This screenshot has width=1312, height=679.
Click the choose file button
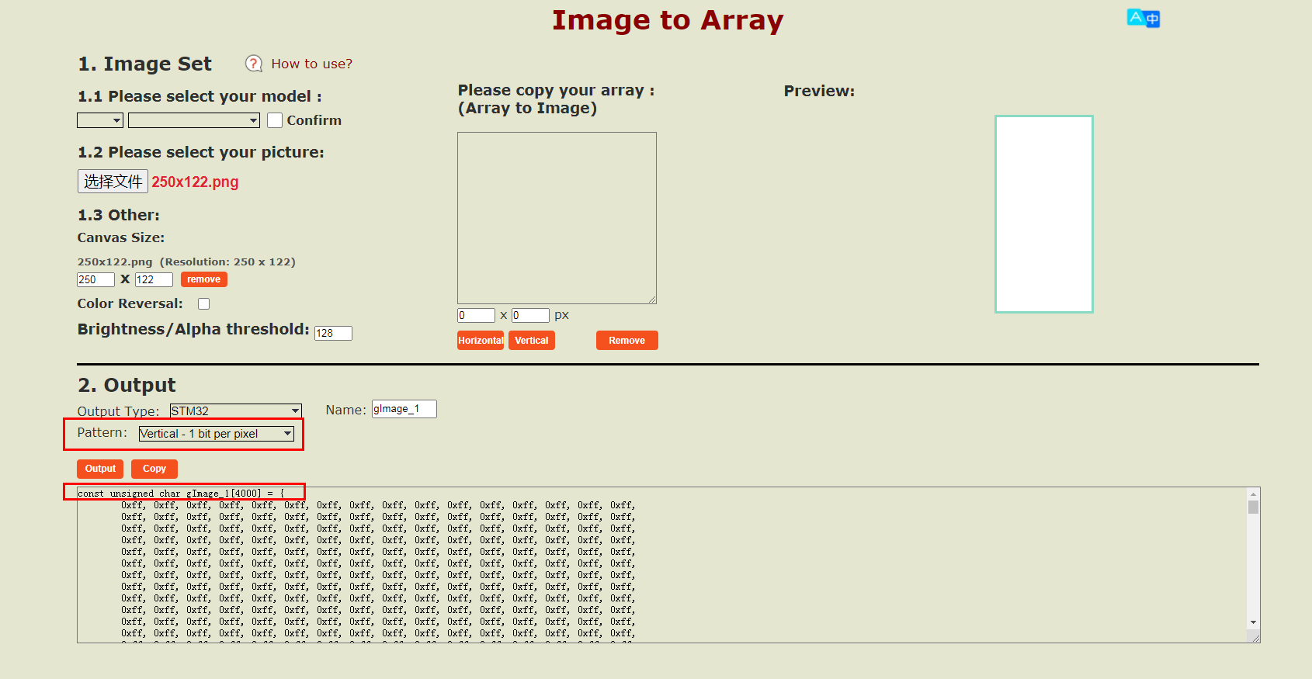113,182
